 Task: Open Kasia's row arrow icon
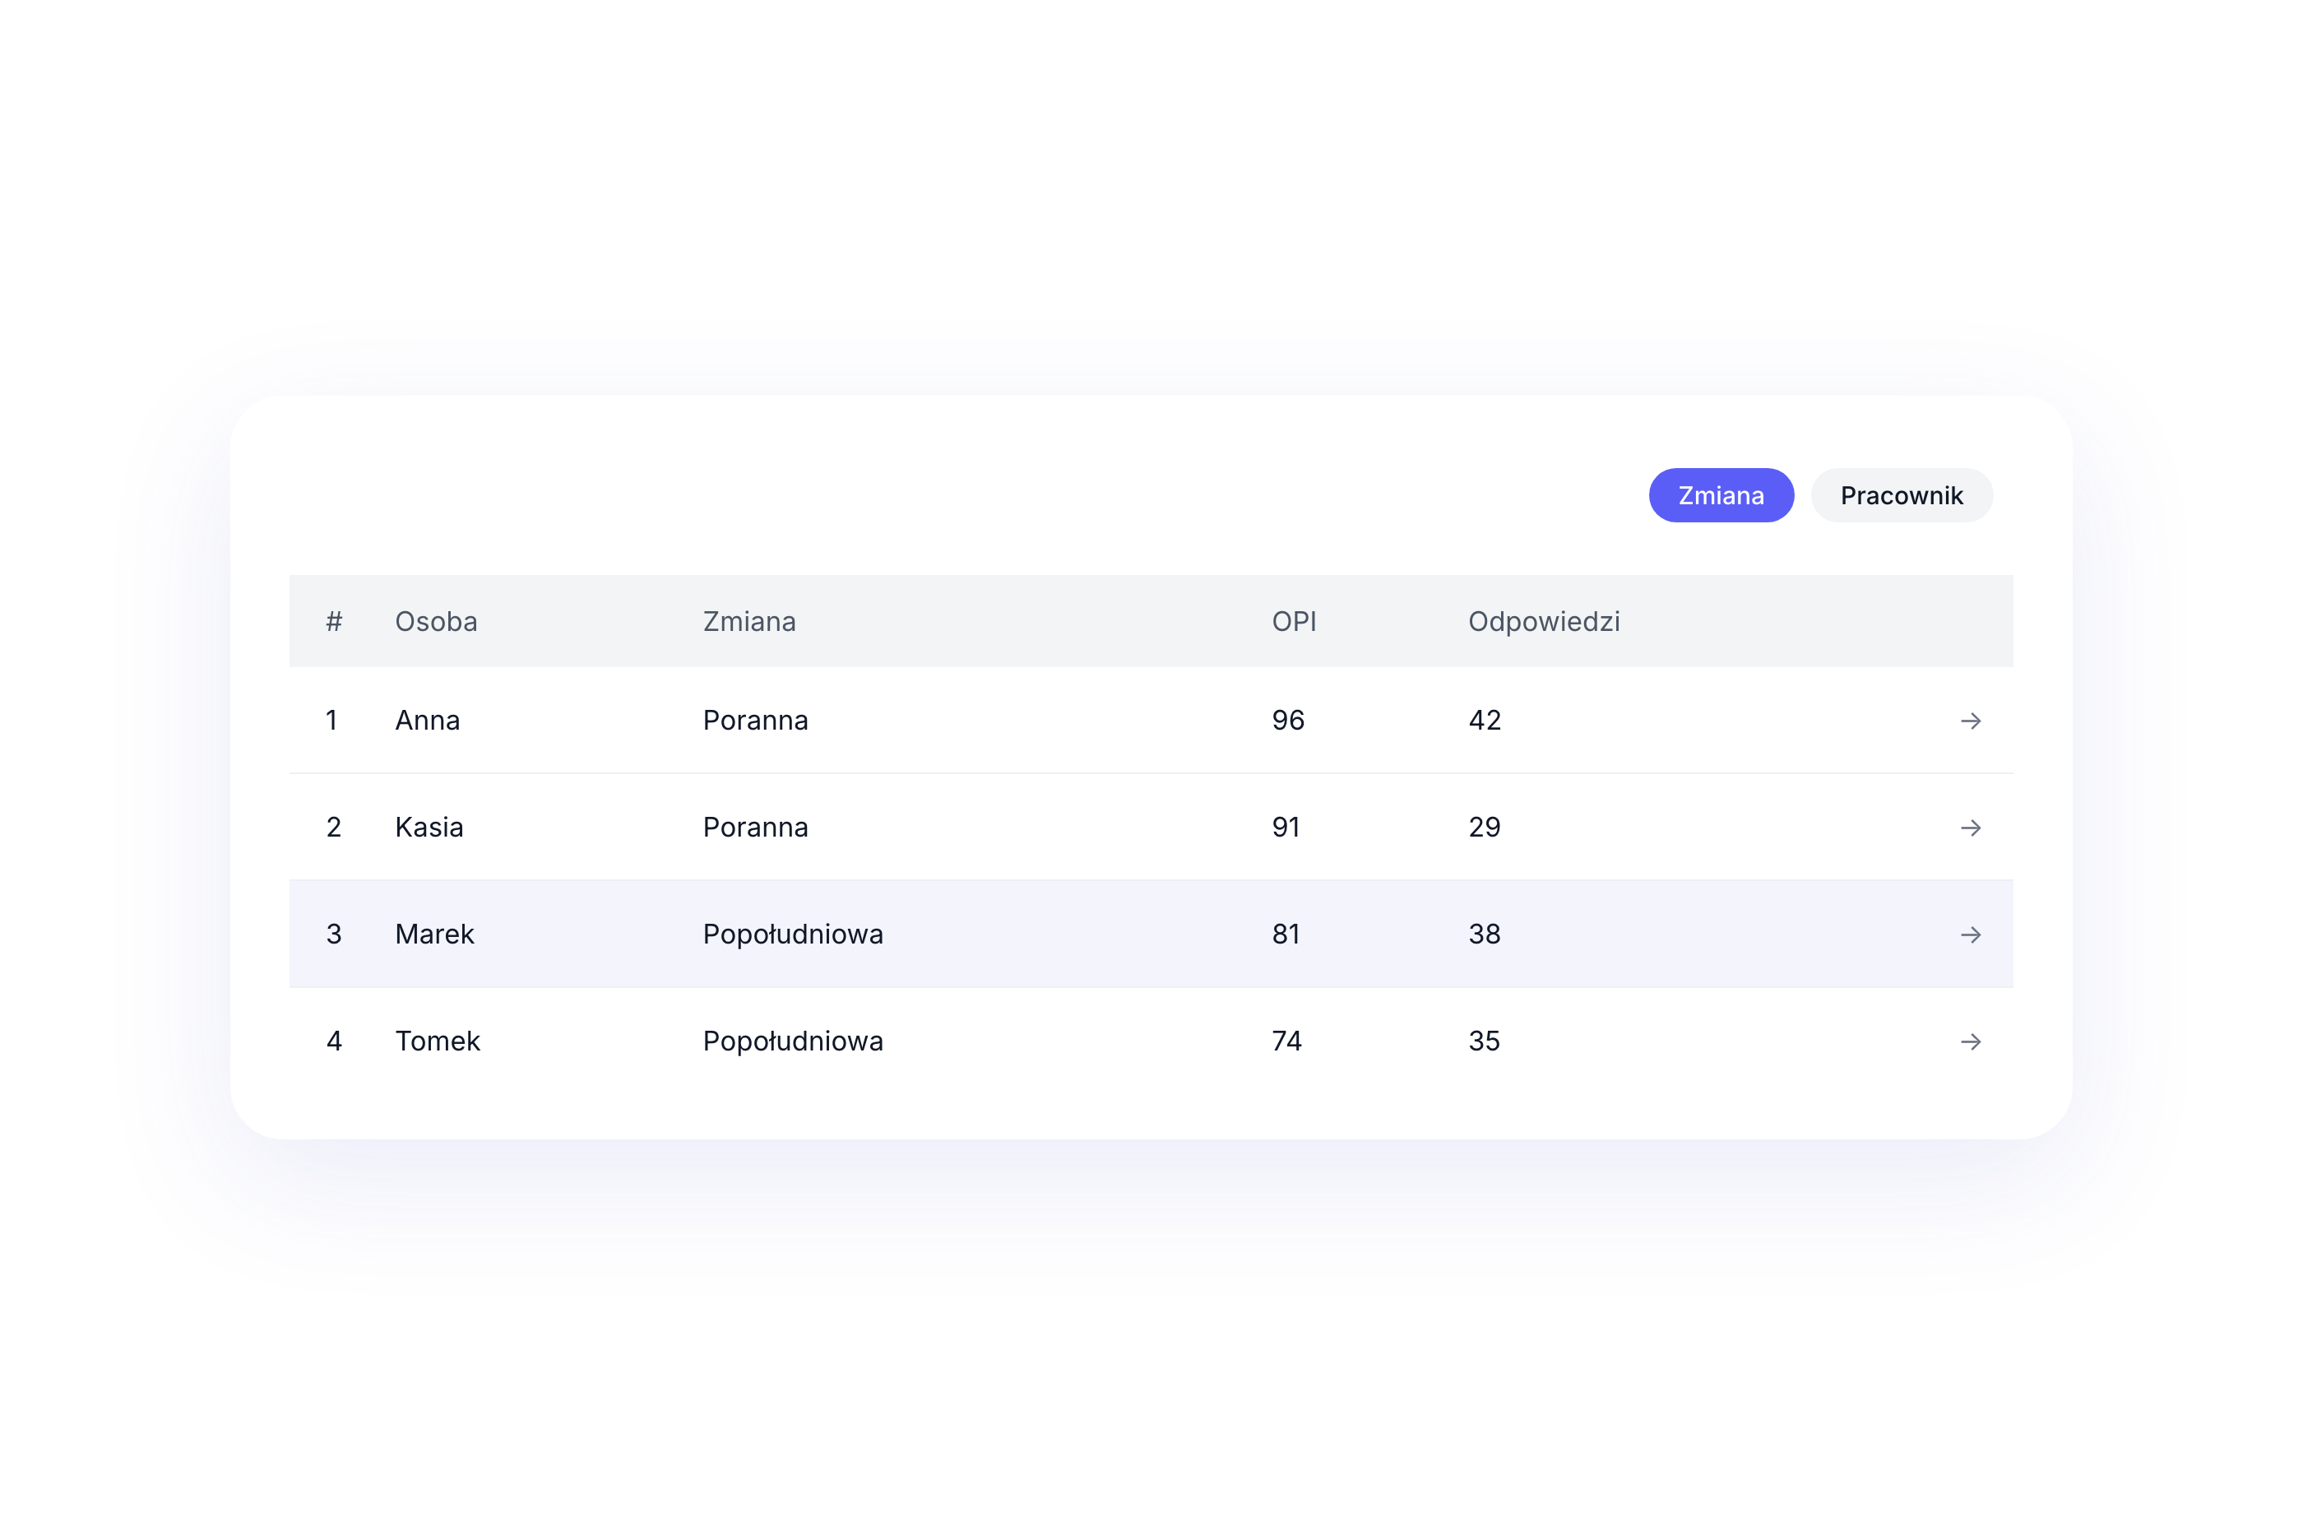pos(1970,828)
